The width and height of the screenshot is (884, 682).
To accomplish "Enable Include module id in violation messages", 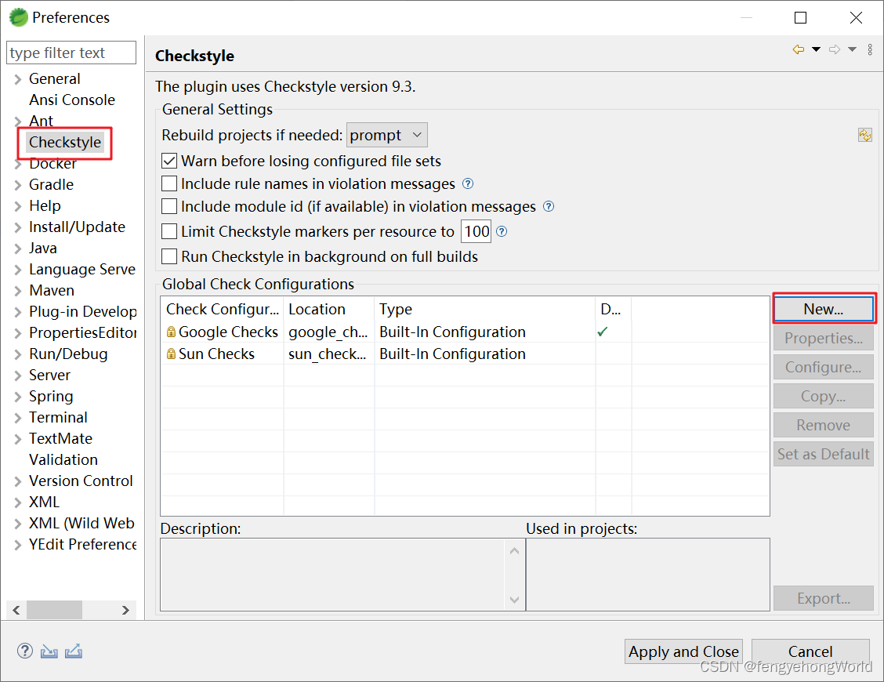I will (169, 206).
